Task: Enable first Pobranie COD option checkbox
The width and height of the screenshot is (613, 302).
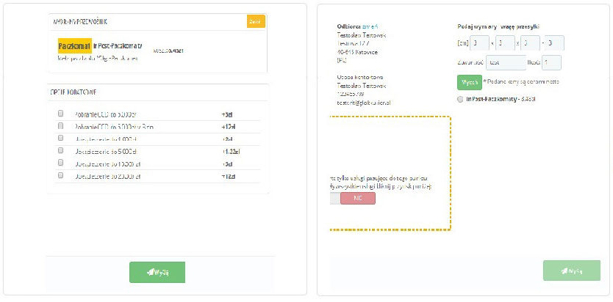Action: pos(61,114)
